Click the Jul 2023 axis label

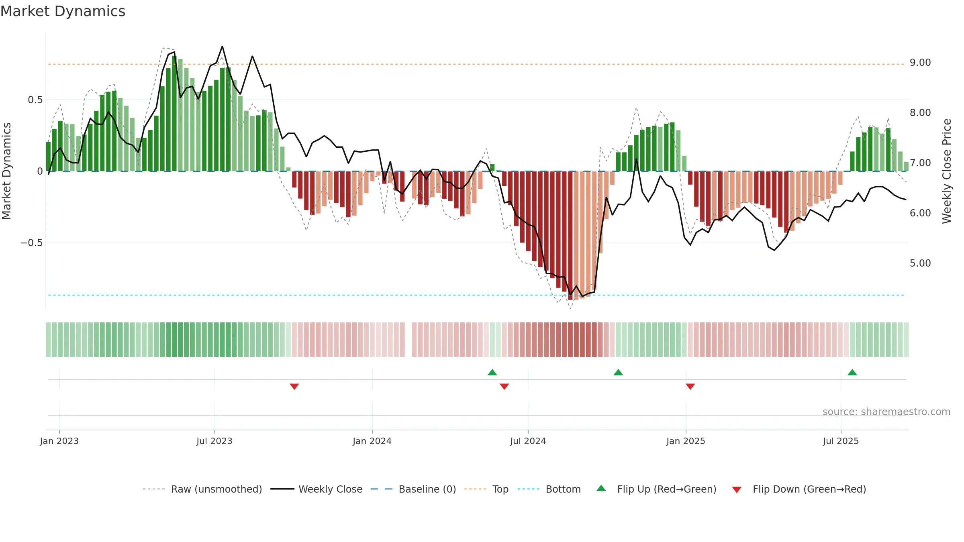[x=214, y=441]
